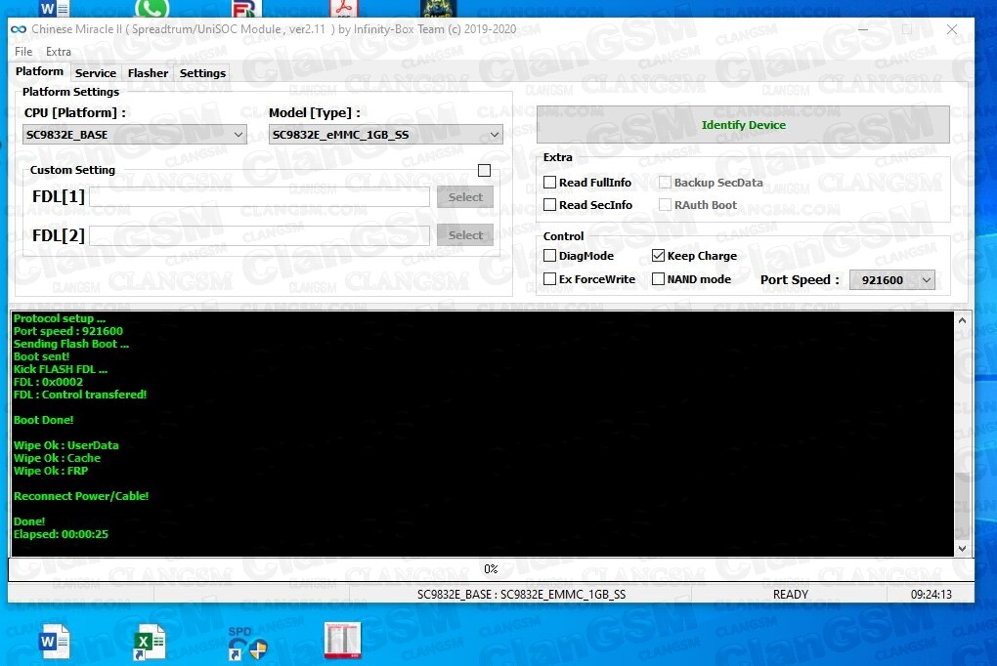
Task: Click 'Port speed : 921600' log line
Action: tap(68, 331)
